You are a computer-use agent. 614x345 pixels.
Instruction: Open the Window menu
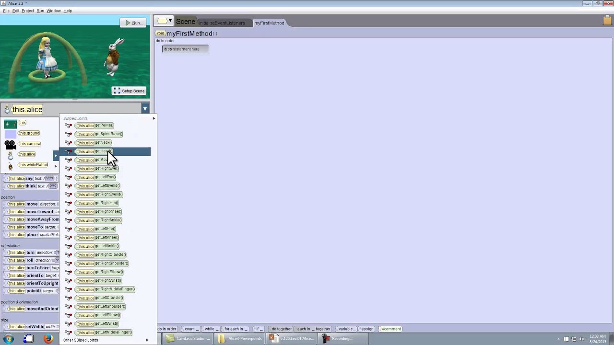click(54, 11)
